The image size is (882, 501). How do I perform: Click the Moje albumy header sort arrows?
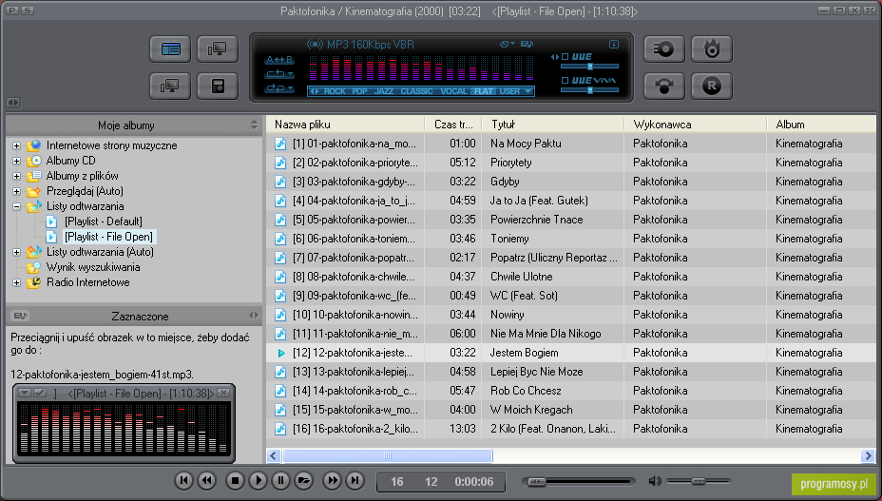(x=255, y=125)
